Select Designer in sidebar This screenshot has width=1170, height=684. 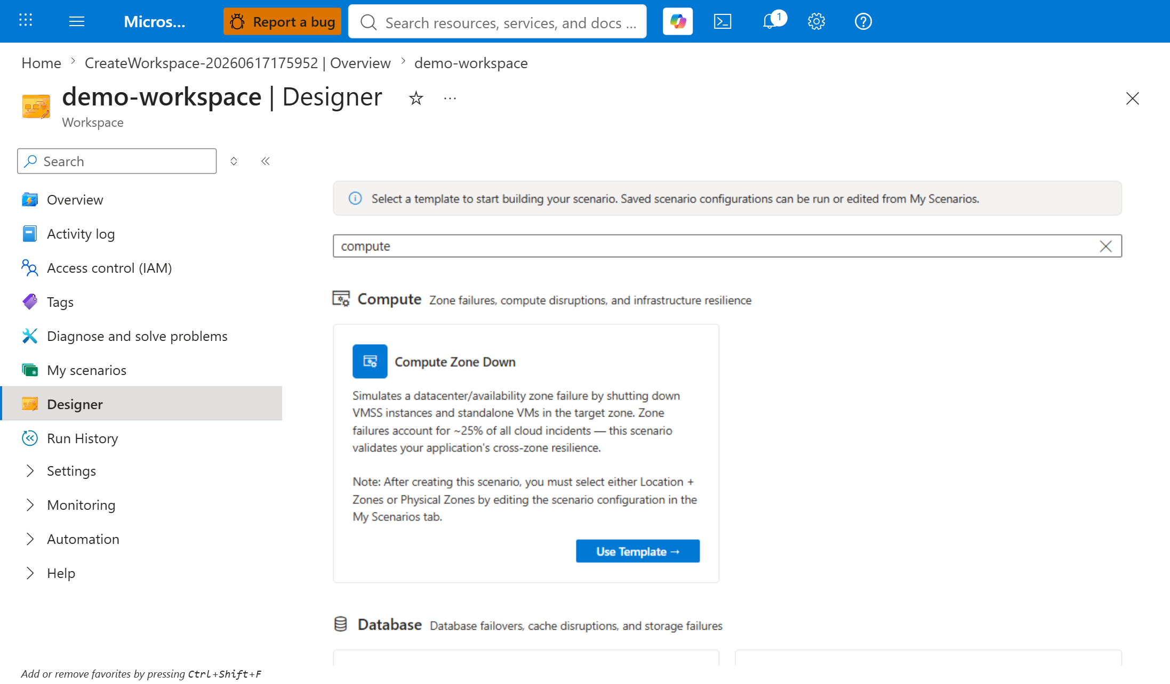tap(142, 404)
